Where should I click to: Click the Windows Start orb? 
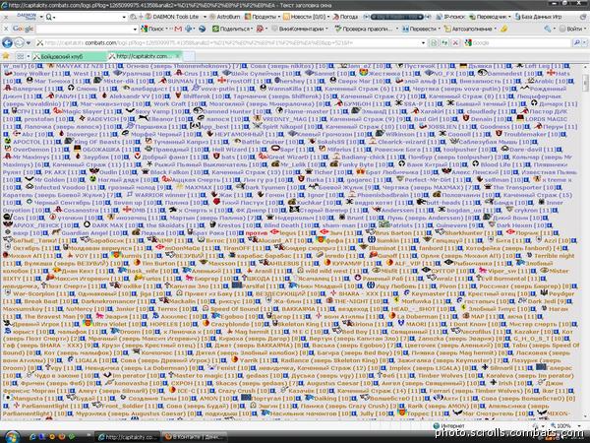(x=11, y=437)
